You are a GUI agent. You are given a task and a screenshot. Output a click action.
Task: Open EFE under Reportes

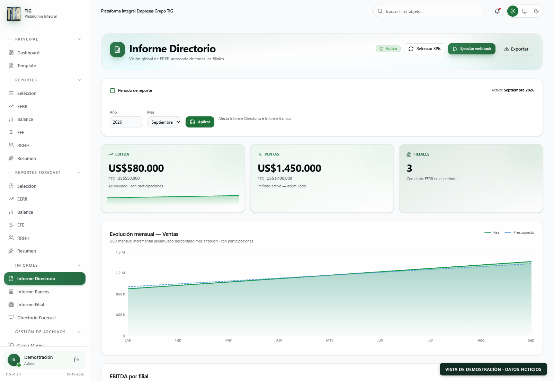point(45,132)
